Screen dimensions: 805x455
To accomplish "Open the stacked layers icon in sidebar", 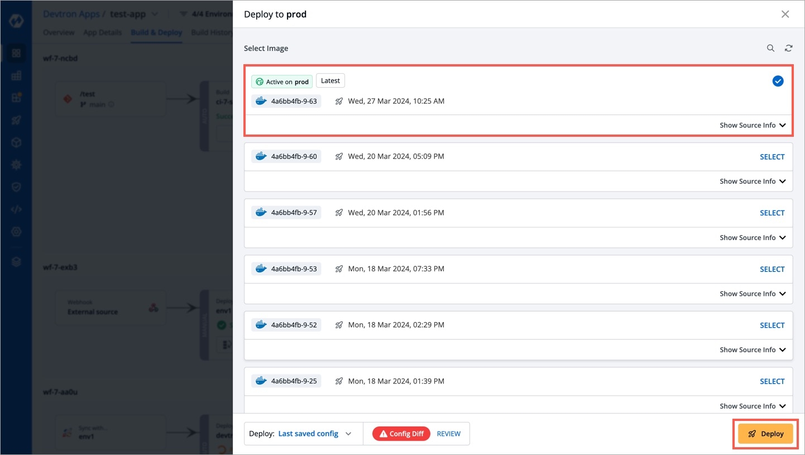I will click(16, 262).
